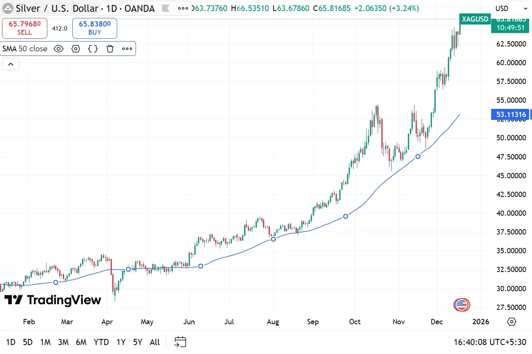Click the BUY button at 65.83800
This screenshot has height=354, width=532.
point(94,28)
